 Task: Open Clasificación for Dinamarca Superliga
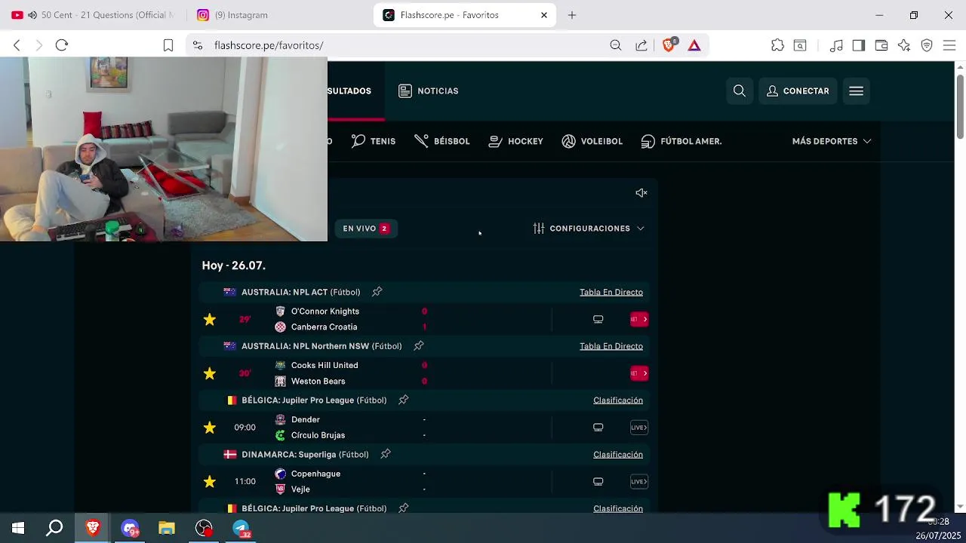pyautogui.click(x=618, y=455)
